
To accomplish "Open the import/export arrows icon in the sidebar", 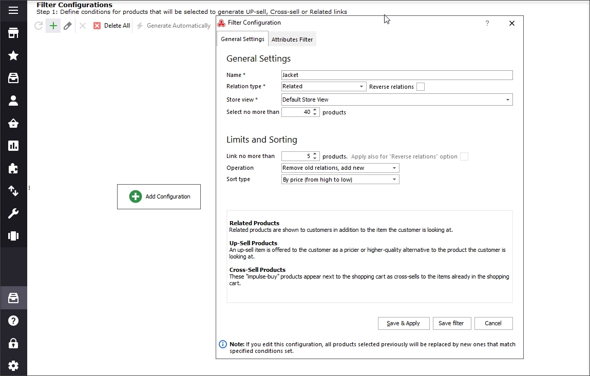I will click(x=13, y=191).
